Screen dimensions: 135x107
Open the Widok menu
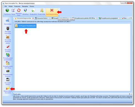tap(10, 6)
